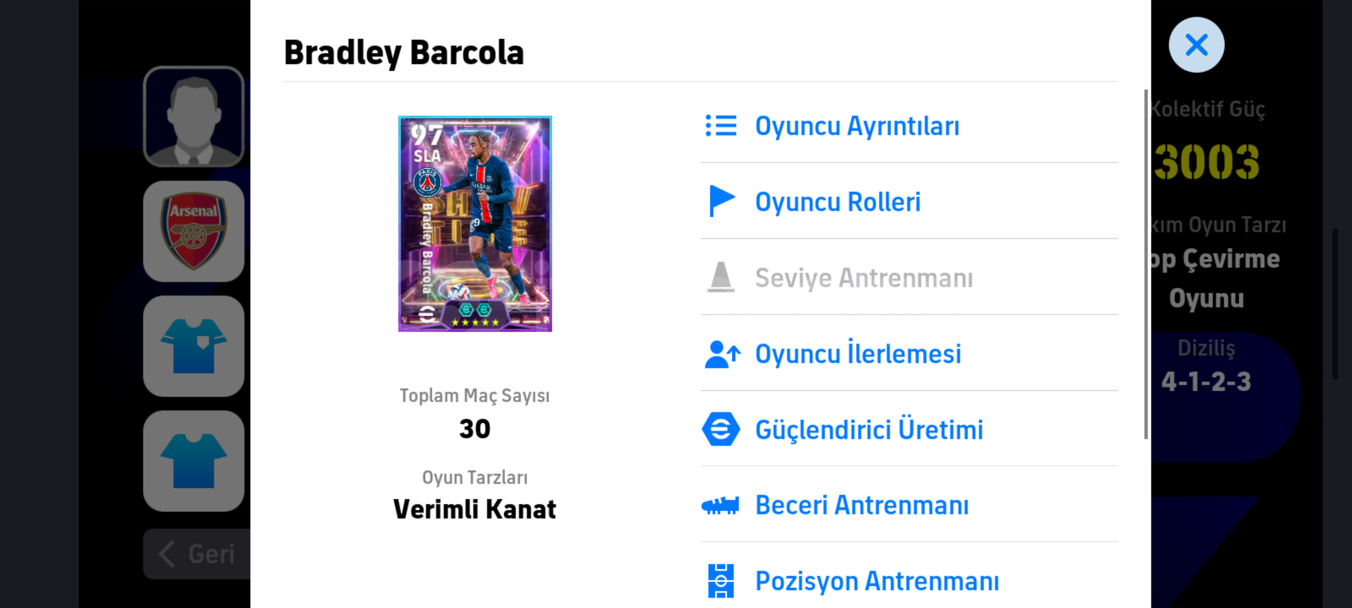Select Seviye Antrenmanı option

pyautogui.click(x=864, y=278)
